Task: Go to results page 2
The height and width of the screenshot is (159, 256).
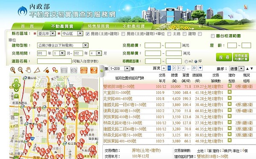Action: [x=174, y=68]
